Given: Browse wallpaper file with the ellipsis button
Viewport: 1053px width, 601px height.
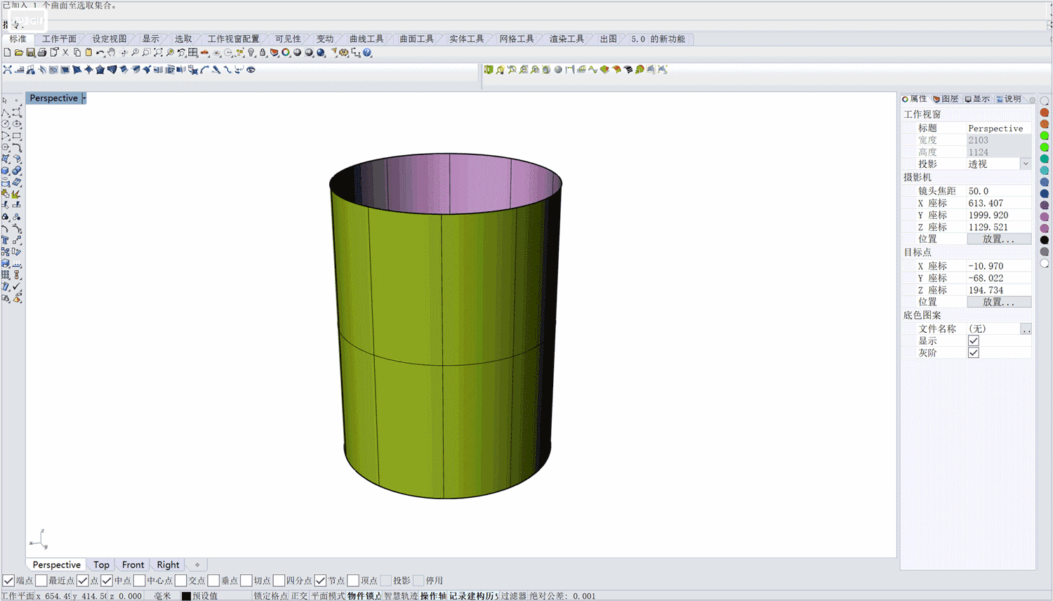Looking at the screenshot, I should pyautogui.click(x=1026, y=329).
